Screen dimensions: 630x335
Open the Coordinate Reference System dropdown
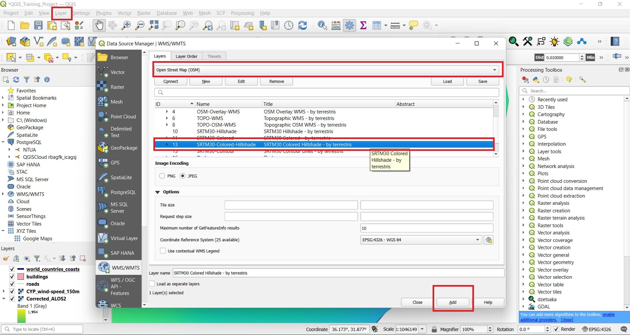[x=421, y=240]
